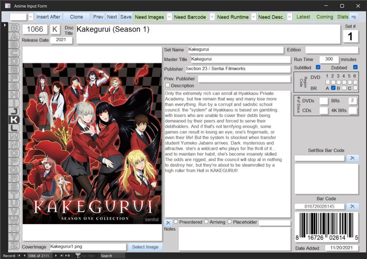Viewport: 367px width, 259px height.
Task: Click the Publisher field
Action: pyautogui.click(x=237, y=69)
